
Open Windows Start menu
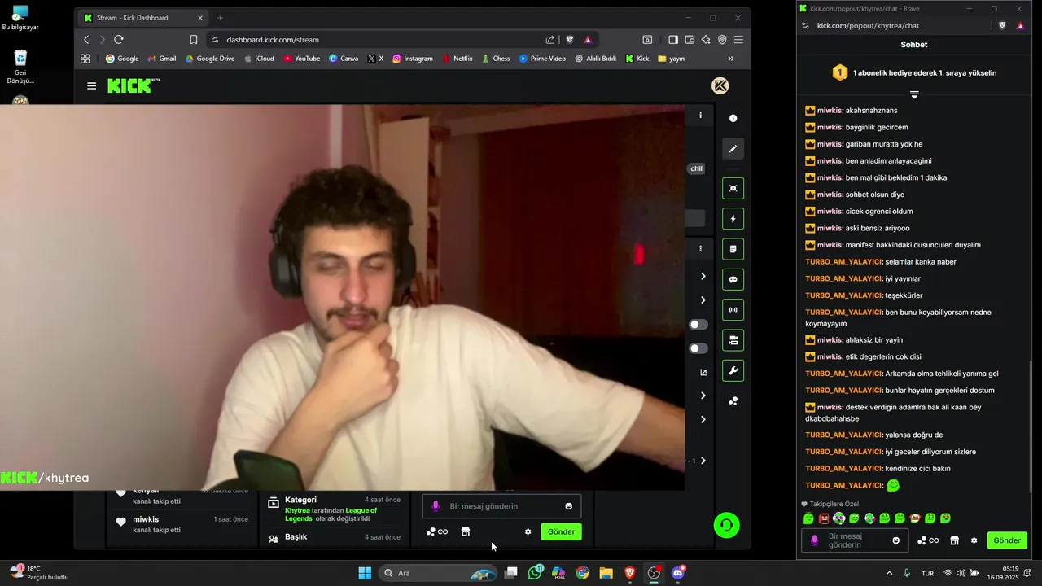[x=365, y=573]
